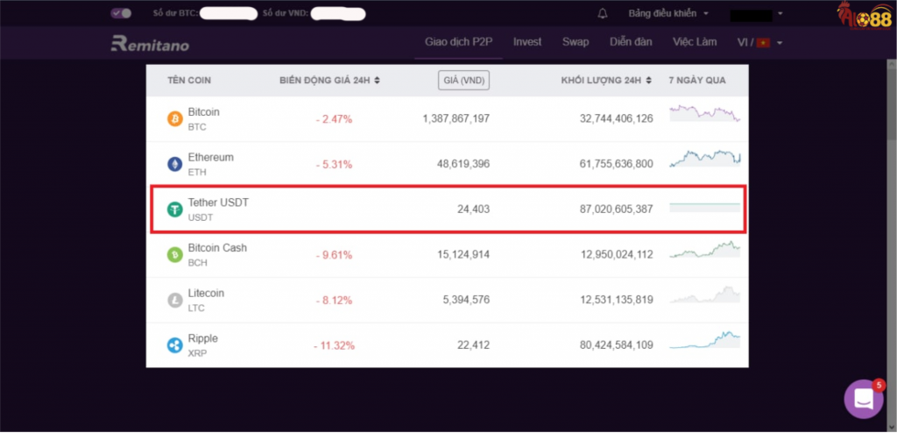The image size is (897, 433).
Task: Click the Tether USDT coin icon
Action: pos(175,209)
